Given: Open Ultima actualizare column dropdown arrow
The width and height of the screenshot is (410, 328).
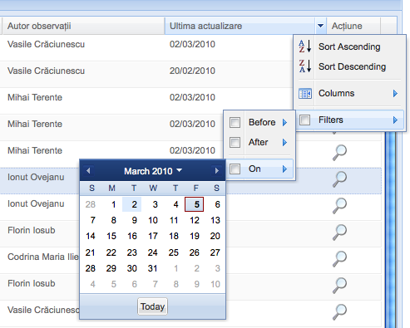Looking at the screenshot, I should pyautogui.click(x=320, y=26).
